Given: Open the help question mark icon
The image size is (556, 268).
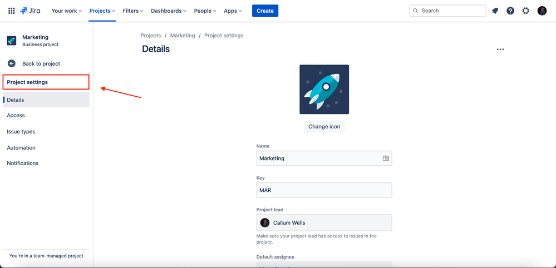Looking at the screenshot, I should (x=510, y=11).
